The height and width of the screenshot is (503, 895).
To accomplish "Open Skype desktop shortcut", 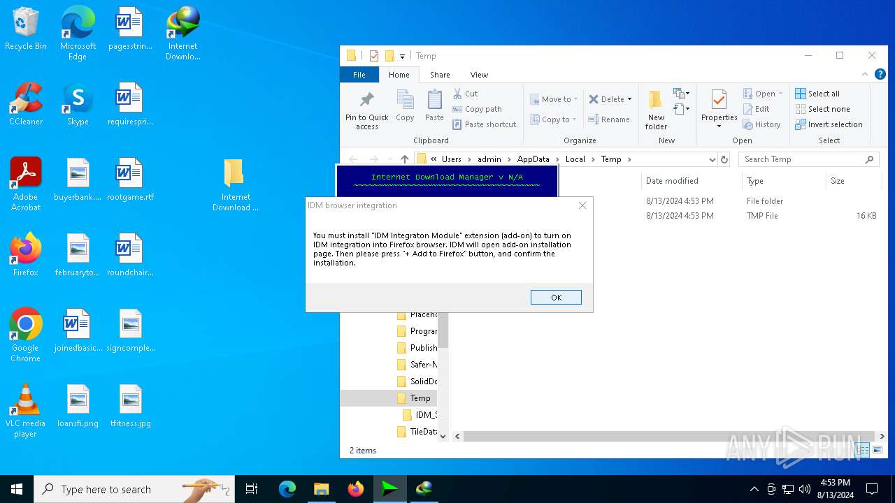I will [x=78, y=104].
